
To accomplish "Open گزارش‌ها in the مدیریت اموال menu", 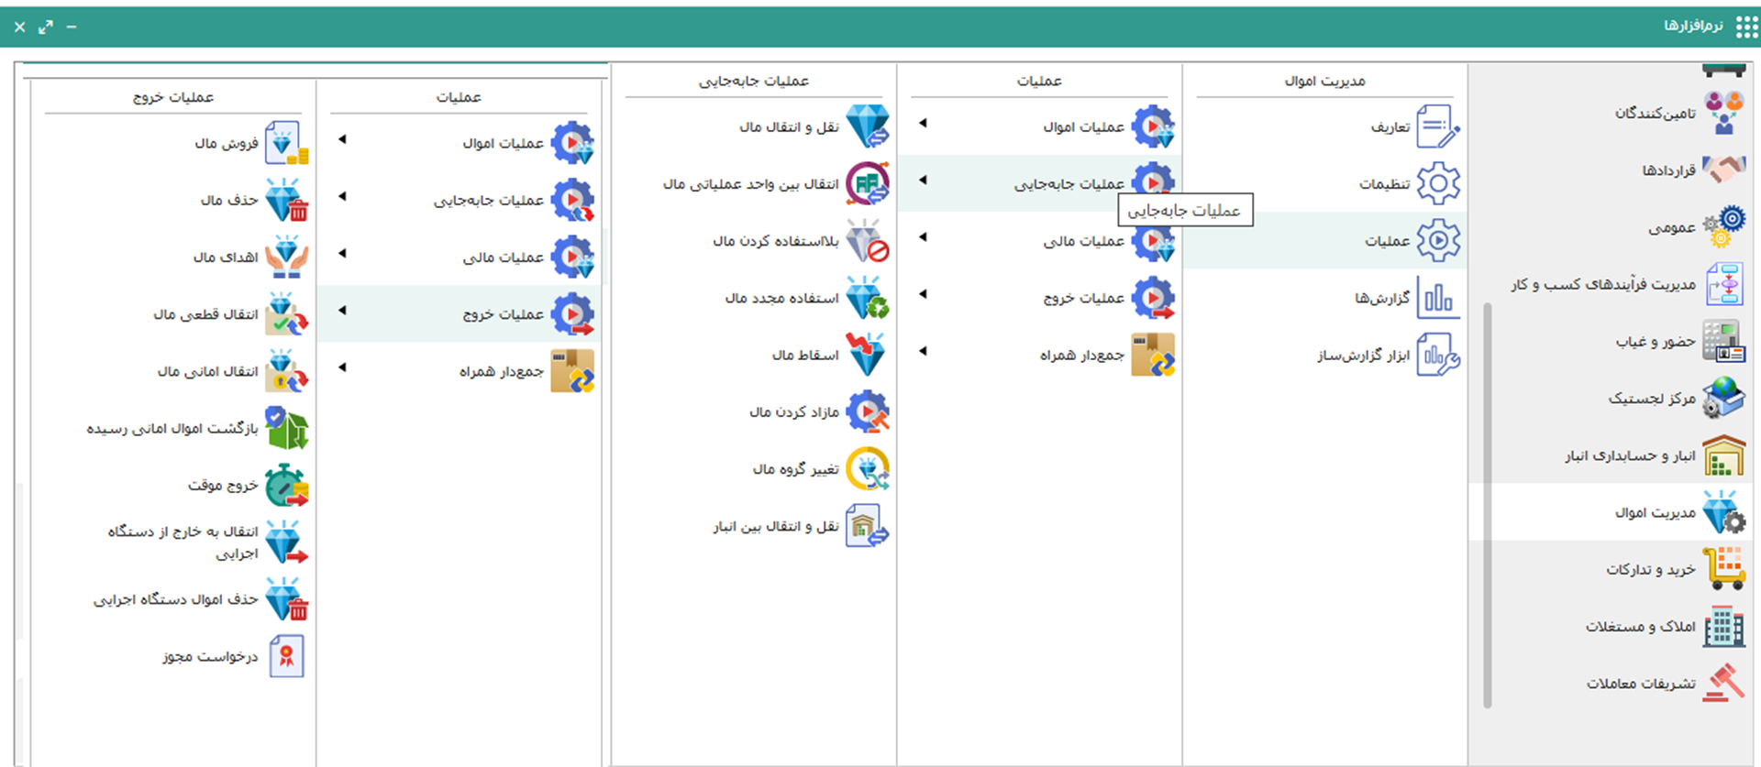I will click(1382, 299).
